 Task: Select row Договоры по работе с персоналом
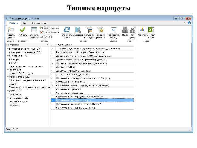(92, 71)
